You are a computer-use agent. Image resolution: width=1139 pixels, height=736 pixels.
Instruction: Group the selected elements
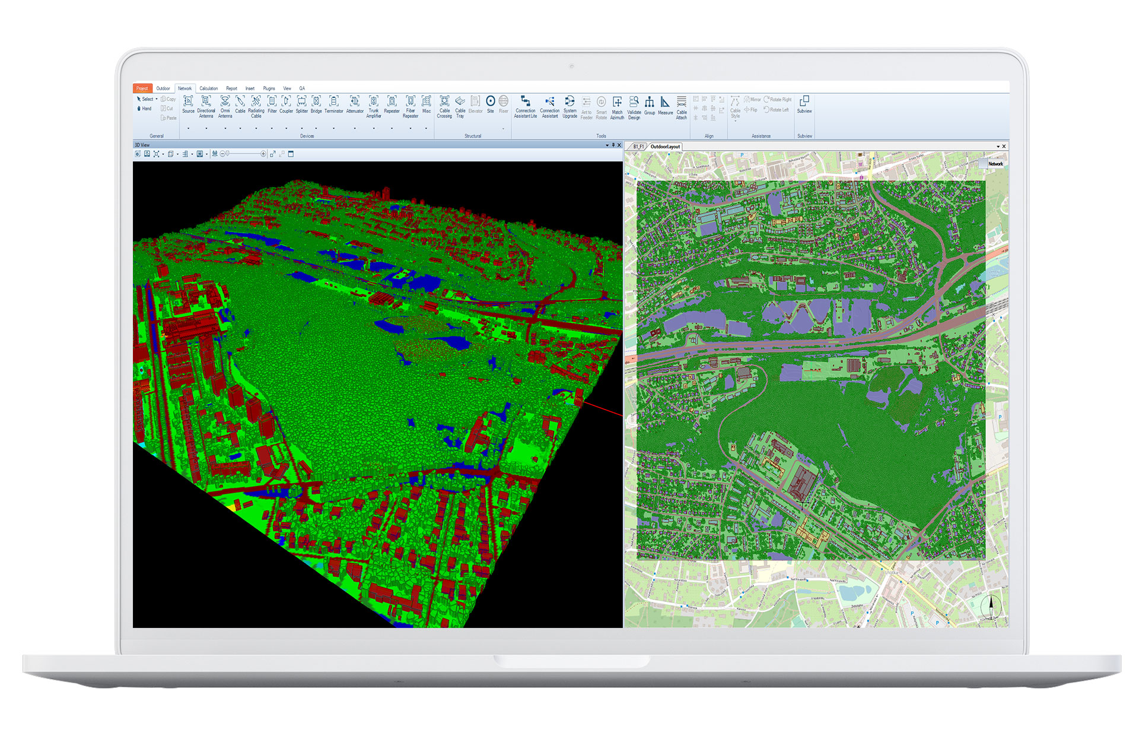pos(650,105)
